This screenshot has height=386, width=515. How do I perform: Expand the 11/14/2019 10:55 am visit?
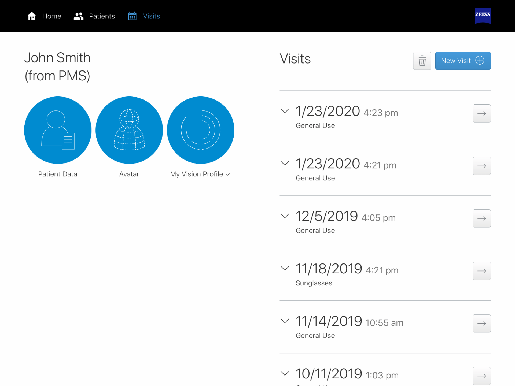[x=285, y=321]
